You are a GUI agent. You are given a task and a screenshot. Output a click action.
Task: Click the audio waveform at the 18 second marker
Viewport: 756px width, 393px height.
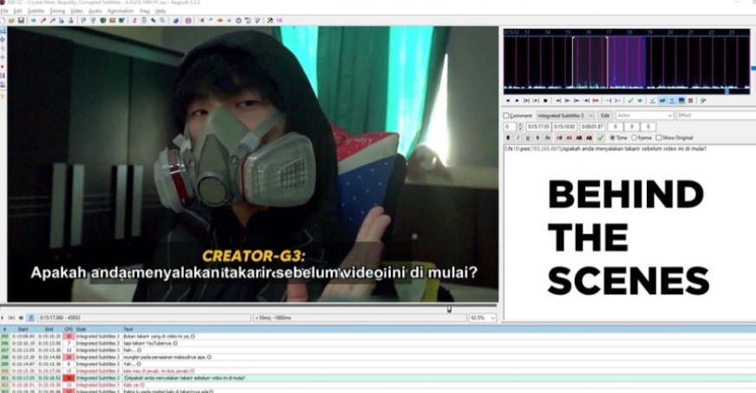[629, 61]
